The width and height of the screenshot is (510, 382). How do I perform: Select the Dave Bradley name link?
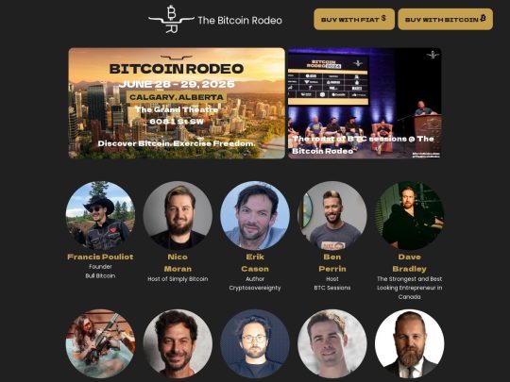point(410,263)
